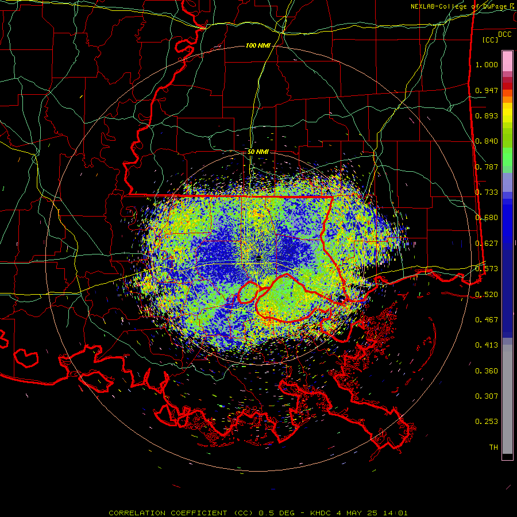Click the 0.360 scale value

pyautogui.click(x=487, y=371)
